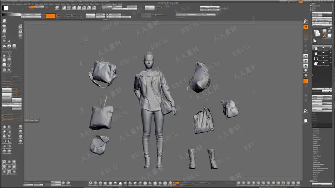Expand the Polygroups subpalette

pyautogui.click(x=316, y=152)
